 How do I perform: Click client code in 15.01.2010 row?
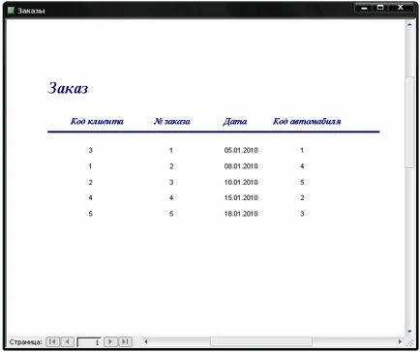click(91, 197)
